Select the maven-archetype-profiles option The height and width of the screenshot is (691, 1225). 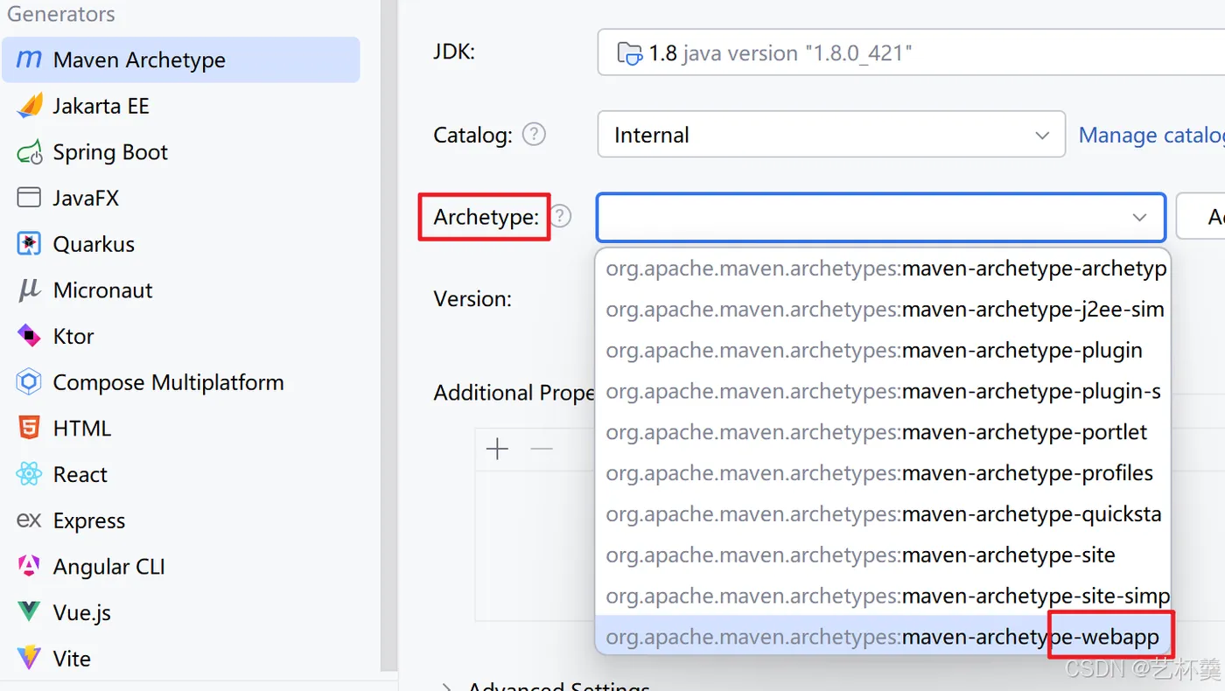click(883, 473)
